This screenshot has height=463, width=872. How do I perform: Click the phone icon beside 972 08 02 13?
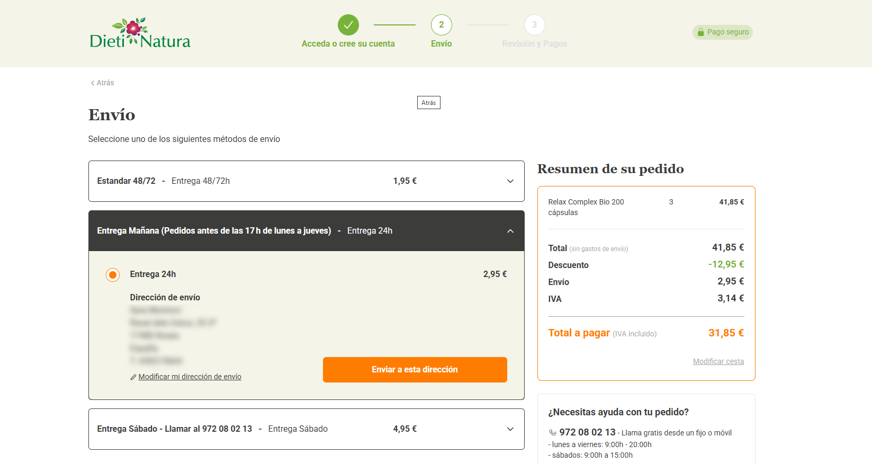click(553, 433)
